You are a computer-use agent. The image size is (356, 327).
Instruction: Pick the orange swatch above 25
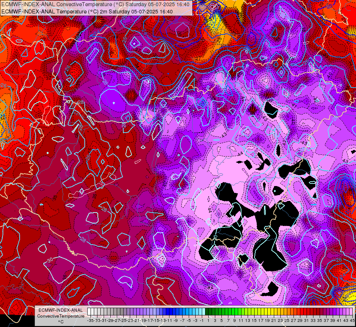point(286,312)
